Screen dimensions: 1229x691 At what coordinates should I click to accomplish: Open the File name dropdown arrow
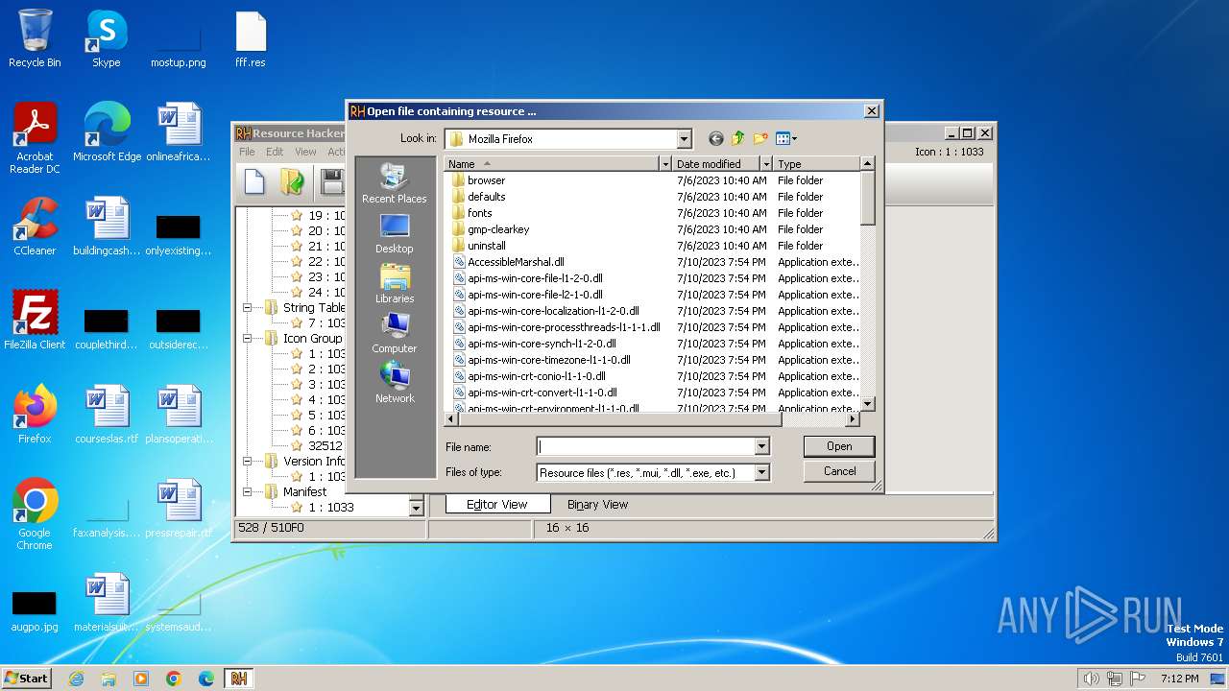pyautogui.click(x=761, y=446)
